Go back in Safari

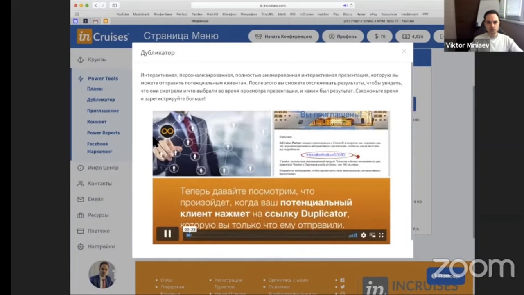(96, 5)
